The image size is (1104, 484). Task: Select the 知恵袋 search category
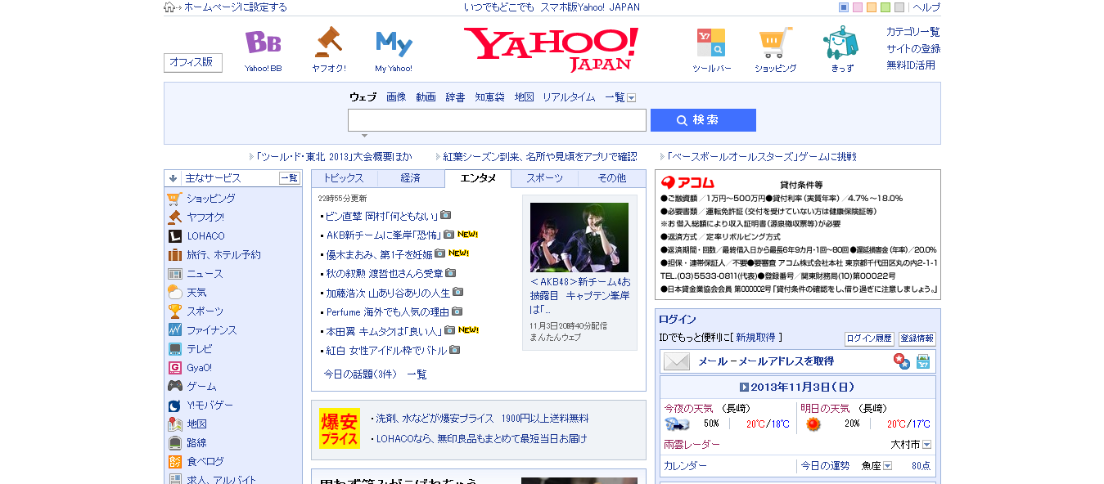click(489, 97)
